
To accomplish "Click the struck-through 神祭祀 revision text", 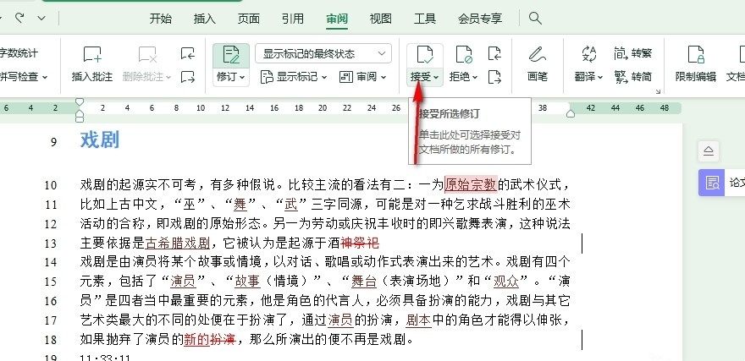I will point(360,243).
